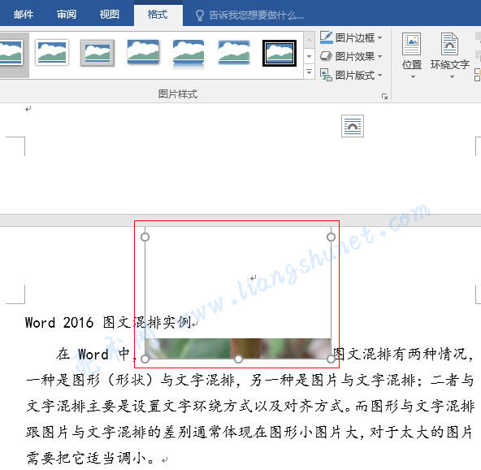The height and width of the screenshot is (470, 481).
Task: Click the line starting "一种是图形（形状）"
Action: (x=250, y=381)
